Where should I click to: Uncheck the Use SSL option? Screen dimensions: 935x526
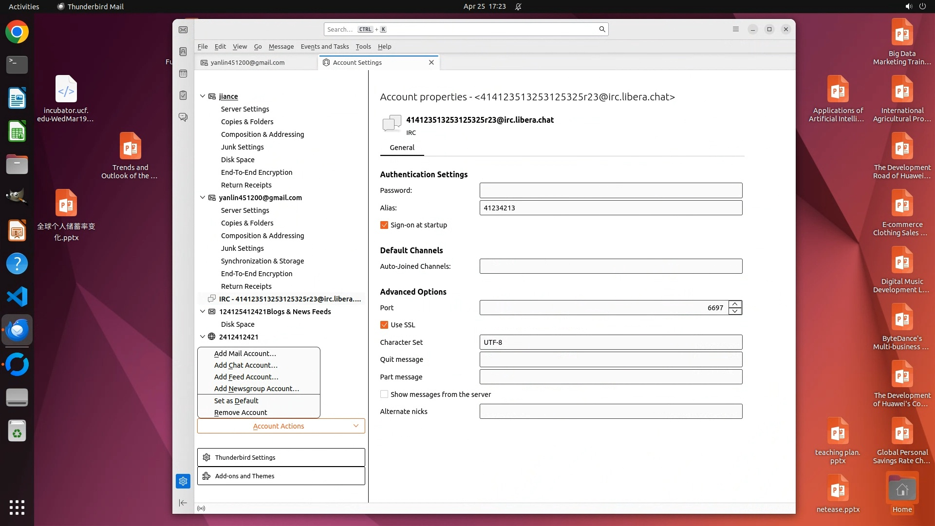pyautogui.click(x=384, y=325)
